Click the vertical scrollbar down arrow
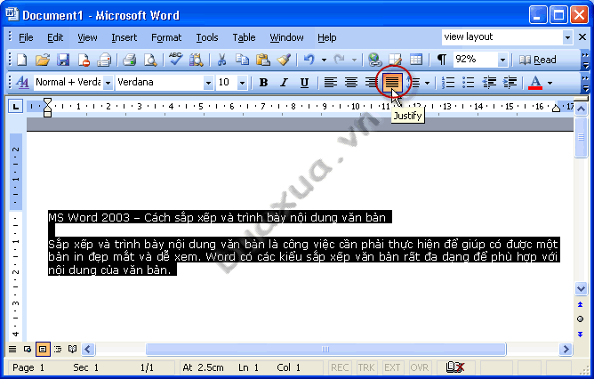This screenshot has width=594, height=379. click(581, 288)
